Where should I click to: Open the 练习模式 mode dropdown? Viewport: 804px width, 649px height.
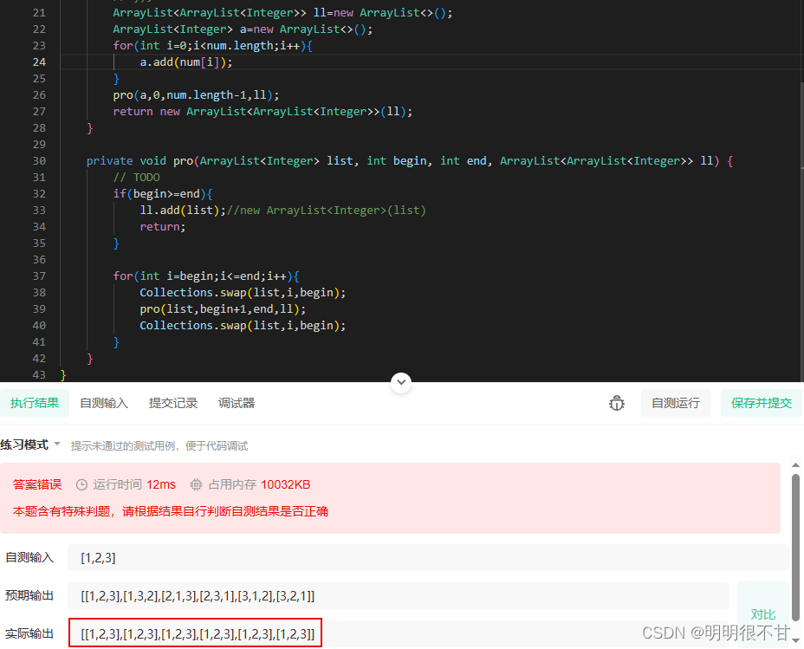[30, 445]
